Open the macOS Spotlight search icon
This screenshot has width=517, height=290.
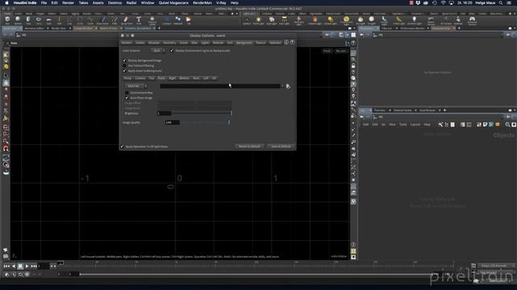501,2
